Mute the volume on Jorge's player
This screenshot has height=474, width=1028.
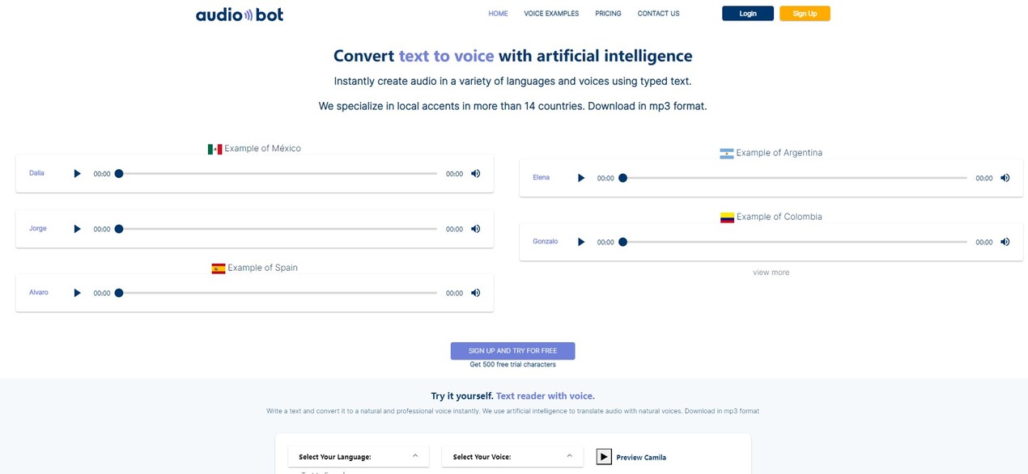(476, 229)
